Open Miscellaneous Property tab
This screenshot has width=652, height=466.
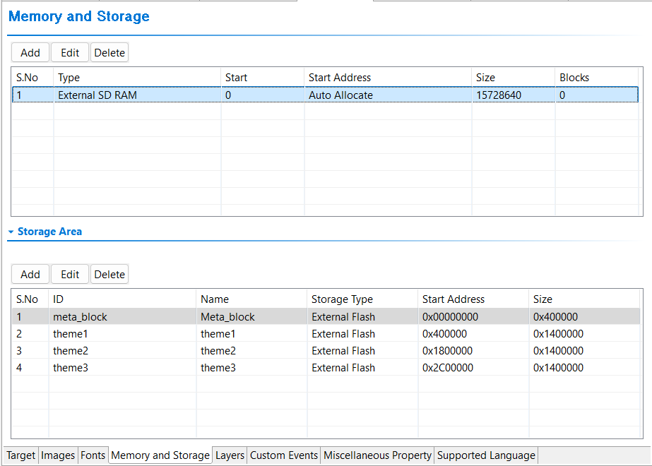click(377, 455)
